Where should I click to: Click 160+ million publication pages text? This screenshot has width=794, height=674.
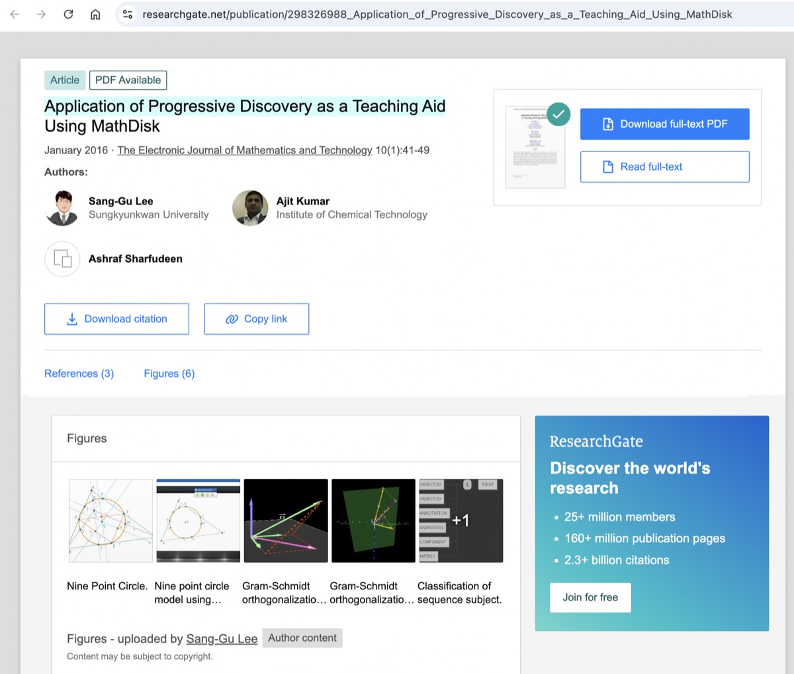pyautogui.click(x=645, y=538)
